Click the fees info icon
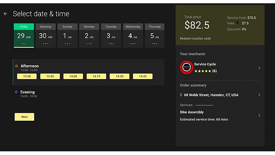 click(x=237, y=22)
